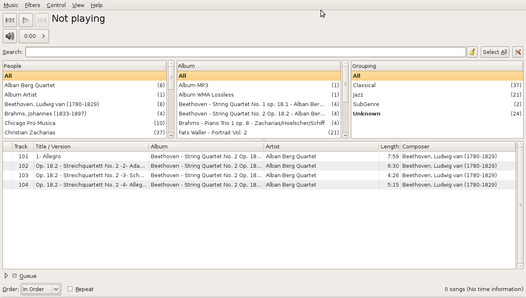The height and width of the screenshot is (298, 526).
Task: Click the Select All button
Action: coord(495,52)
